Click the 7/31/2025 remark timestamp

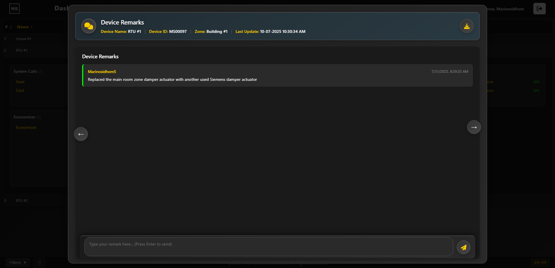pyautogui.click(x=450, y=71)
